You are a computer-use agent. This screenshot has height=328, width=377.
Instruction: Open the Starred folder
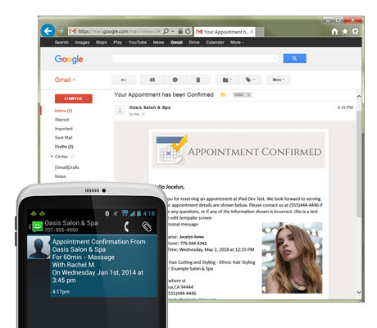click(61, 120)
